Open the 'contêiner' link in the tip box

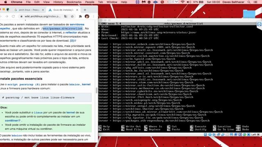click(13, 120)
